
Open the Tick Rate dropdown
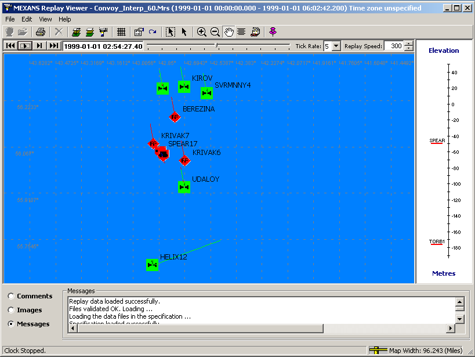336,46
